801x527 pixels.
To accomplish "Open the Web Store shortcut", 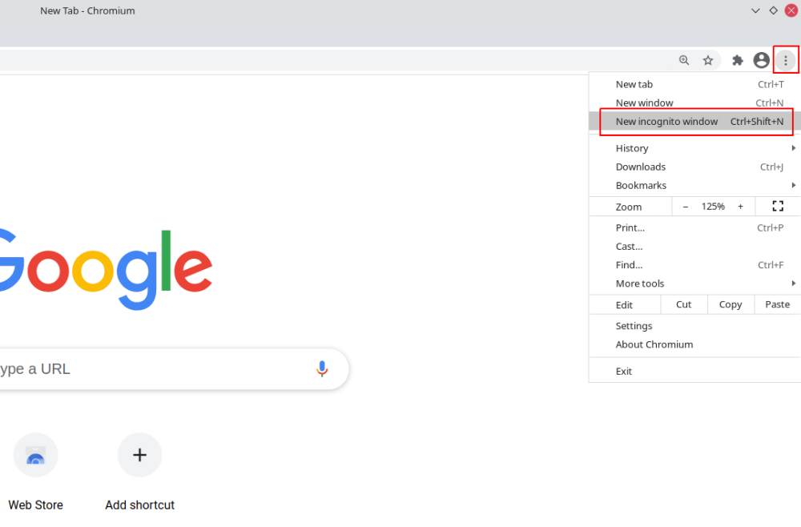I will click(35, 455).
